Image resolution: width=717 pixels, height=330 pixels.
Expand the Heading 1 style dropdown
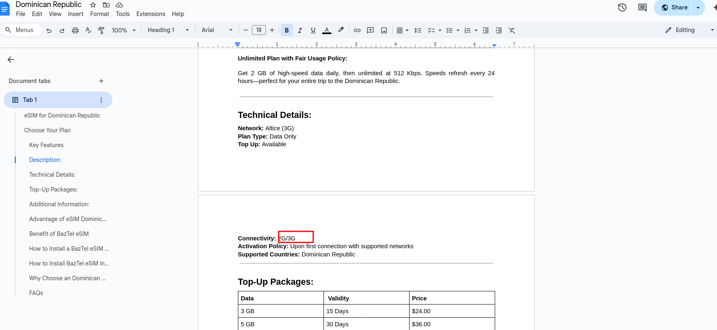168,30
